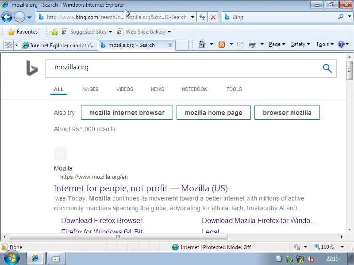The image size is (354, 265).
Task: Click the RSS feeds icon
Action: coord(222,45)
